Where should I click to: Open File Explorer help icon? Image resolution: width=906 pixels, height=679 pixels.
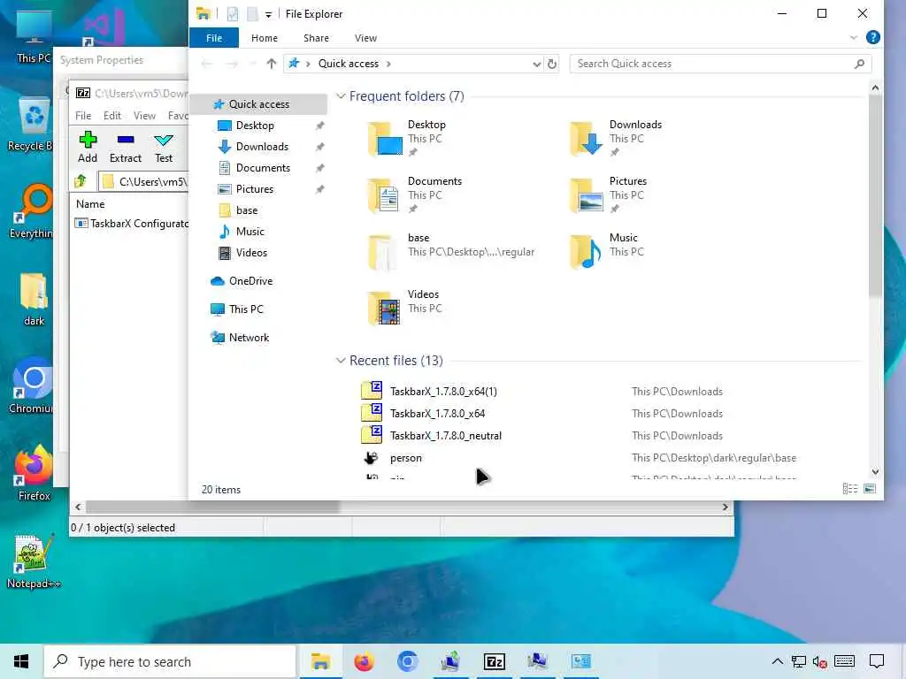pyautogui.click(x=872, y=37)
